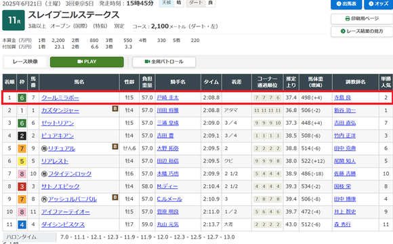This screenshot has height=244, width=393.
Task: Click blue frame 4 box in ダイシンピスケス row
Action: [x=22, y=225]
